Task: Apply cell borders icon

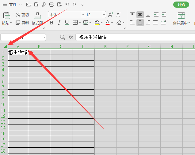Action: 75,23
